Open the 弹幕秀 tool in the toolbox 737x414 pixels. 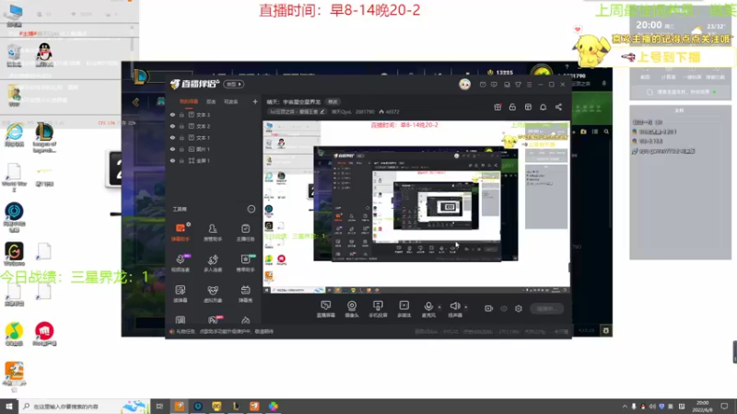point(245,293)
